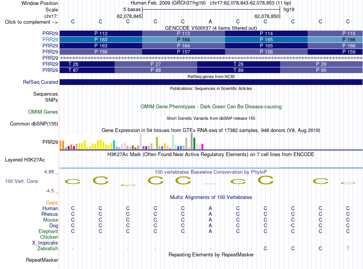Click 'P 164' in the light-blue highlighted PRR29 row
This screenshot has width=363, height=269.
[x=183, y=40]
